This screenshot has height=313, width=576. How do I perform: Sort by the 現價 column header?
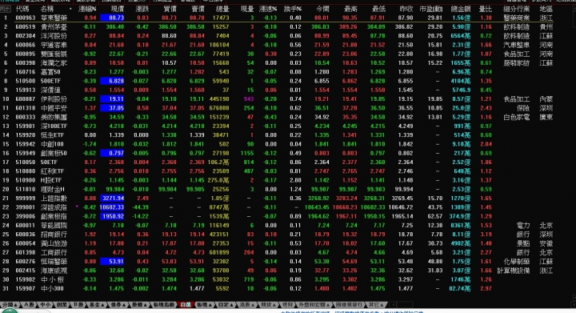tap(117, 9)
